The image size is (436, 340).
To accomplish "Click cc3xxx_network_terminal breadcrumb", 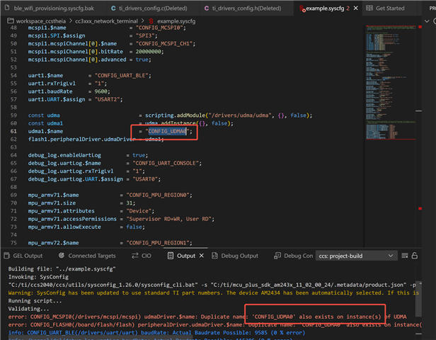I will [x=106, y=21].
